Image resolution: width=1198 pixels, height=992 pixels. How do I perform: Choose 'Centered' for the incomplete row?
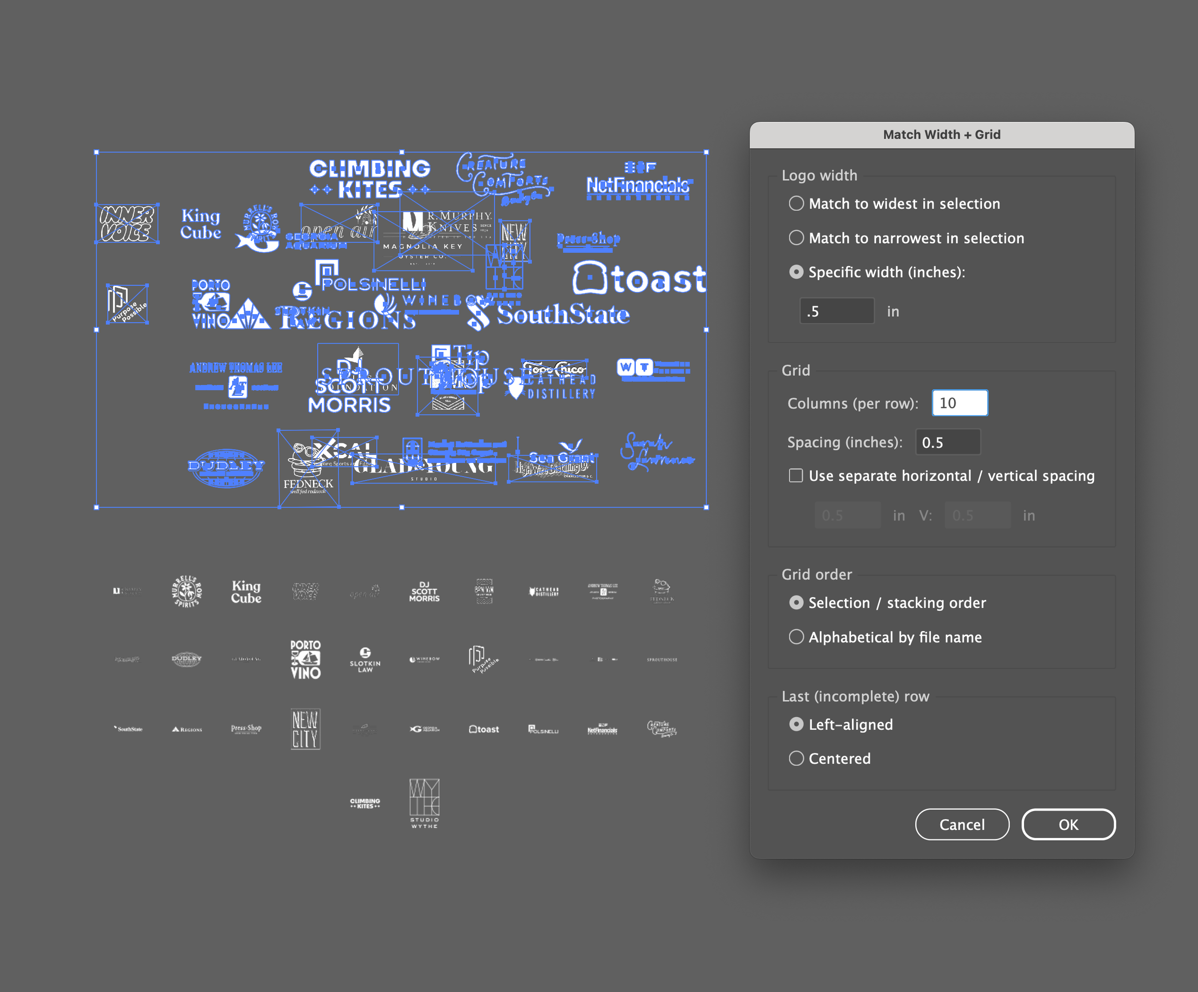(796, 758)
